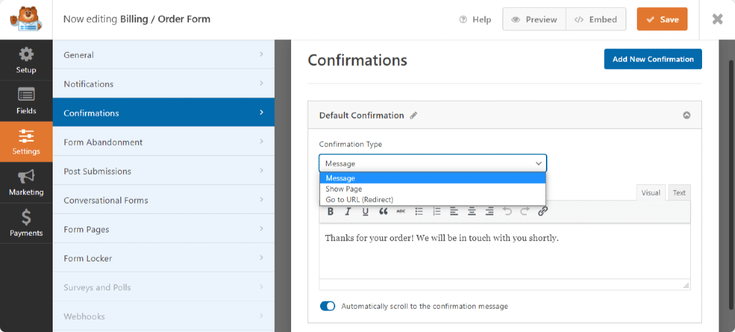
Task: Open Form Abandonment settings
Action: click(163, 142)
